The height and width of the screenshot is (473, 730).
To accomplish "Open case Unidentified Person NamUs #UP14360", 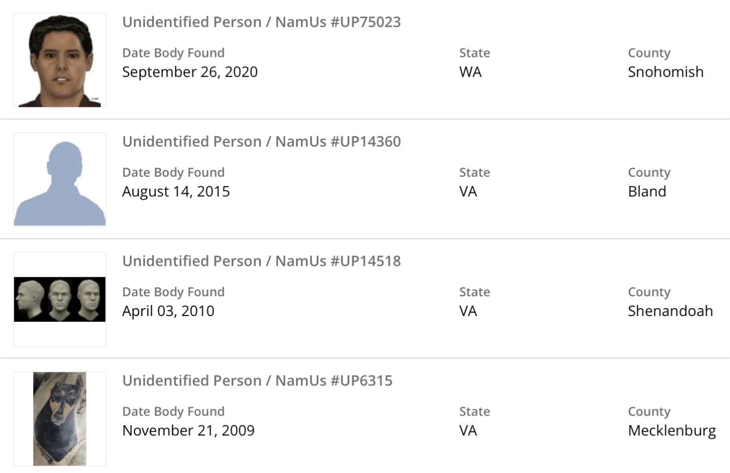I will pos(261,141).
